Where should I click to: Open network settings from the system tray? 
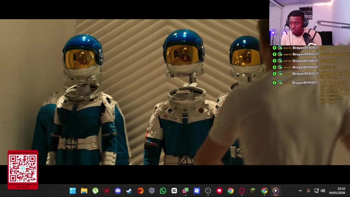pyautogui.click(x=316, y=191)
